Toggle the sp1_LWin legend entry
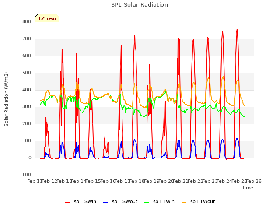280x210 pixels. (x=159, y=202)
